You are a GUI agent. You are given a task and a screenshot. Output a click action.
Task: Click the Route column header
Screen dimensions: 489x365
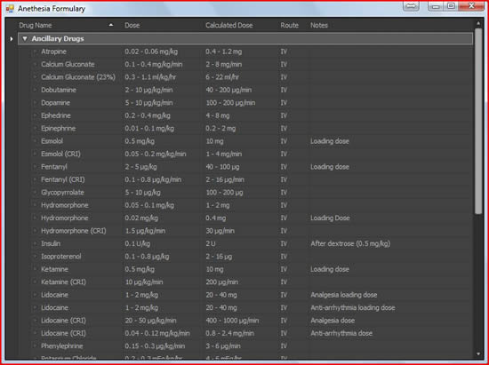[x=290, y=25]
